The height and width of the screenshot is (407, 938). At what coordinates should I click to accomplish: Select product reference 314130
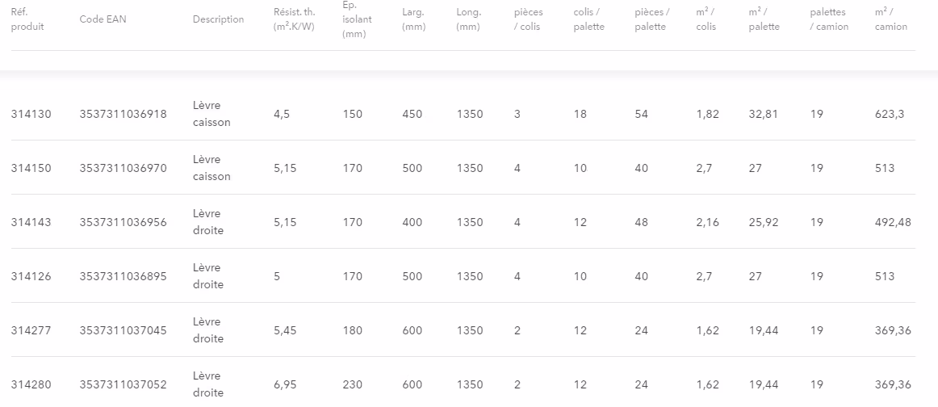(x=31, y=114)
